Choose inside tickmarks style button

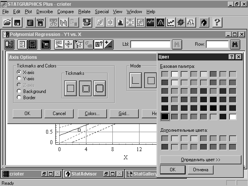(x=85, y=88)
